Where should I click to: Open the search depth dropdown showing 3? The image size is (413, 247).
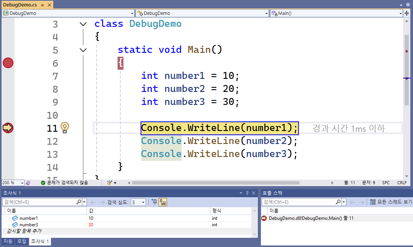(x=138, y=202)
